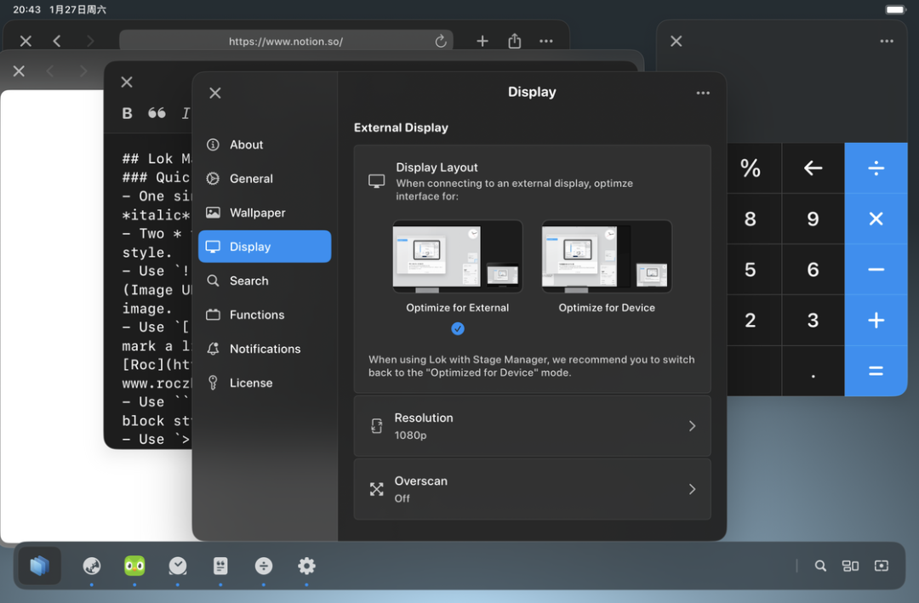The image size is (919, 603).
Task: Choose Optimize for Device layout
Action: coord(607,267)
